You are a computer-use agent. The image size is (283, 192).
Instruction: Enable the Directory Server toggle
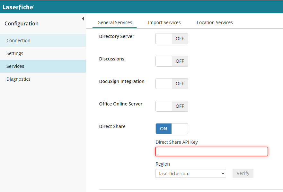[x=172, y=39]
